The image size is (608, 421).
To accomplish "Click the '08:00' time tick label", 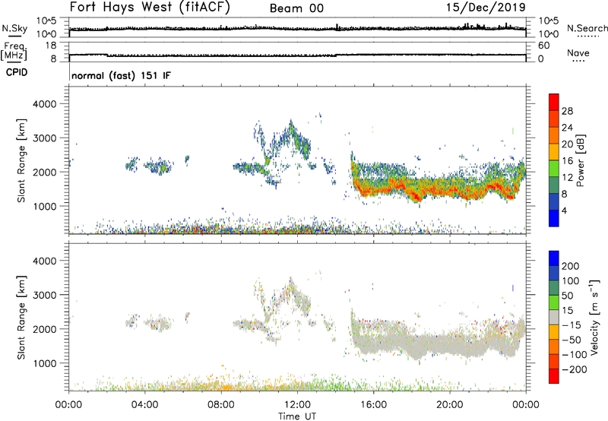I will click(x=221, y=405).
